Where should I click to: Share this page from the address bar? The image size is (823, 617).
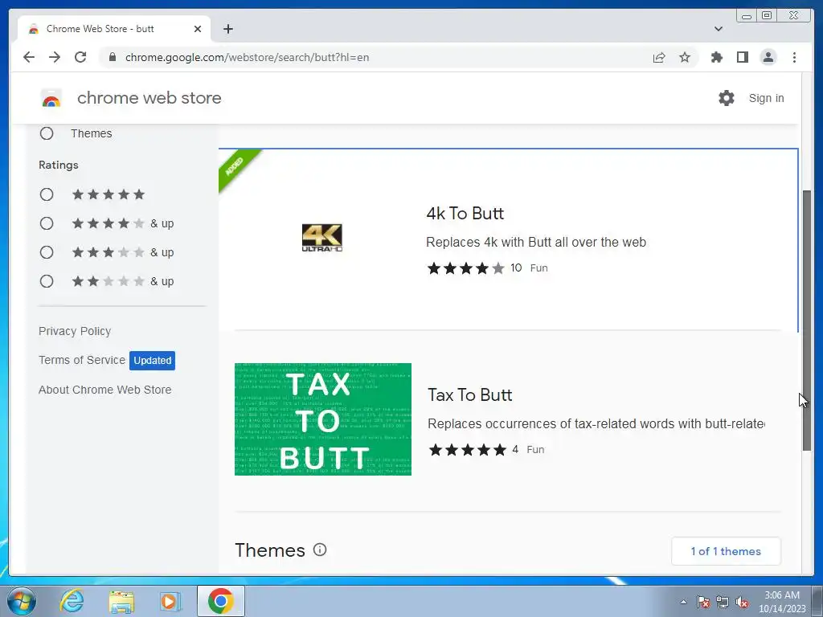click(x=659, y=57)
